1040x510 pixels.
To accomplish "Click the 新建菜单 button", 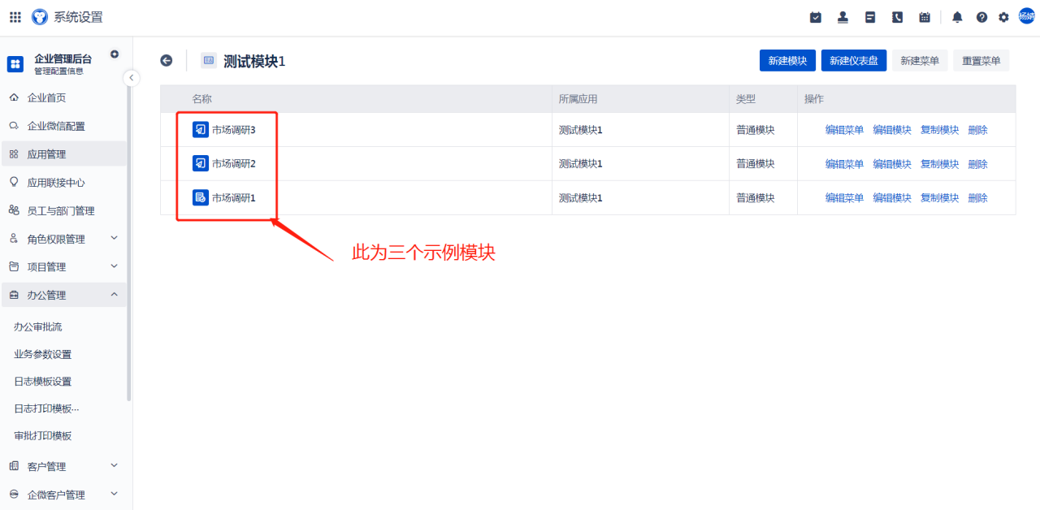I will (920, 61).
